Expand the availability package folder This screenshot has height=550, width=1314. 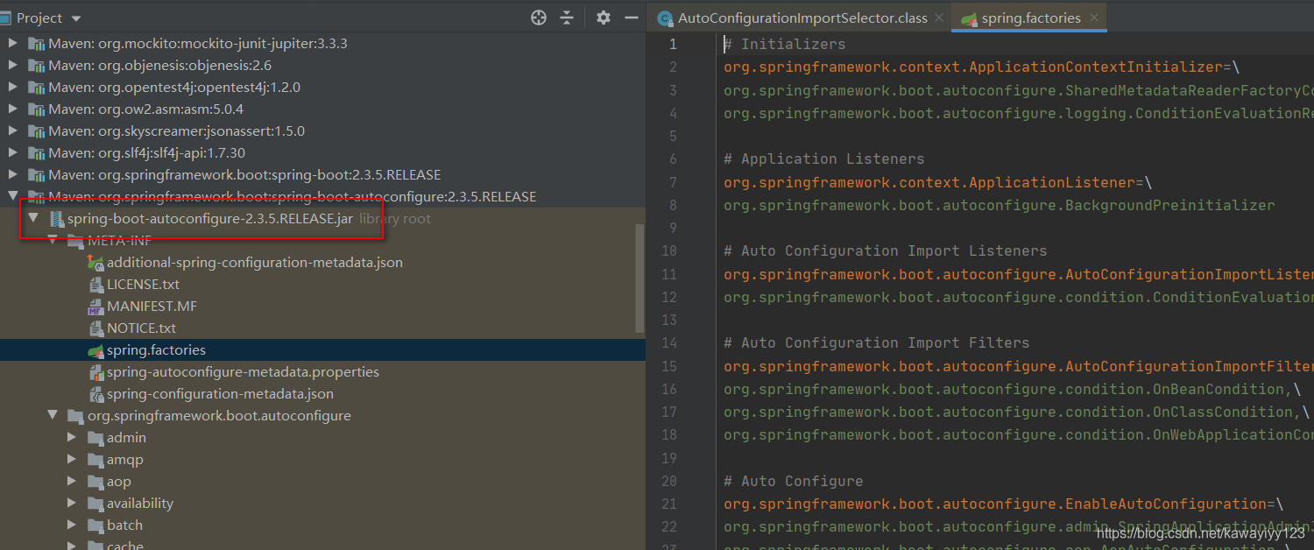tap(73, 503)
